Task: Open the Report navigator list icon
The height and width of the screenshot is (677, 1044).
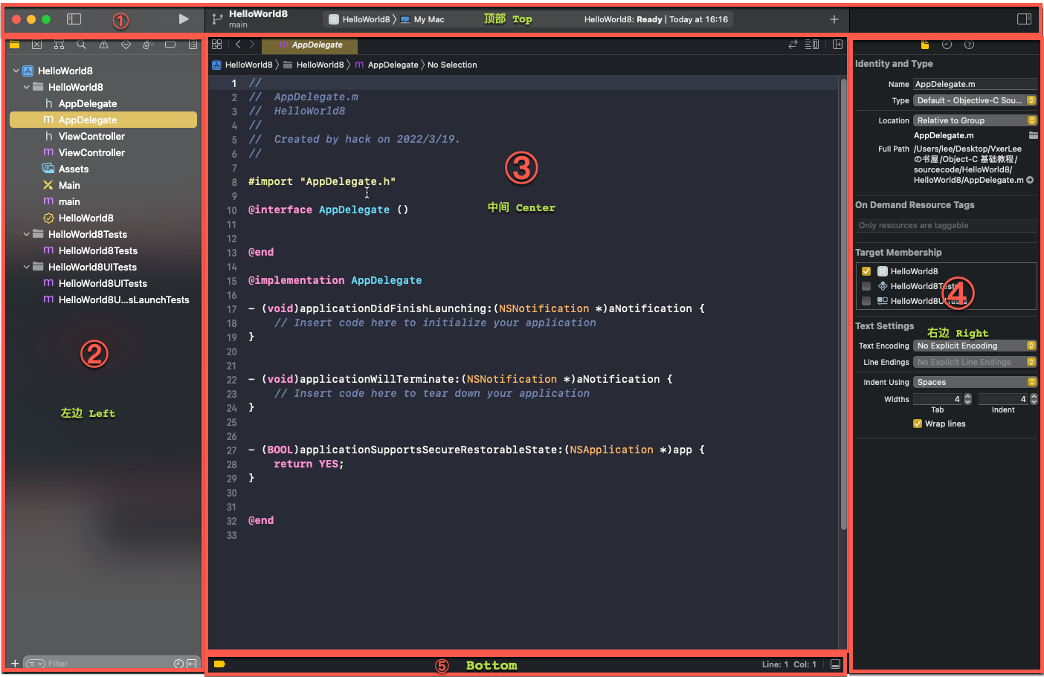Action: [x=193, y=45]
